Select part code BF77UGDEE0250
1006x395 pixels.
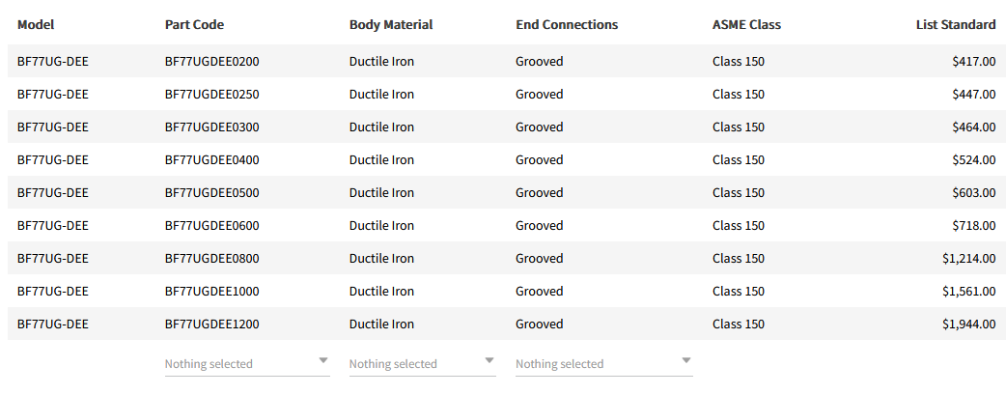click(x=211, y=95)
